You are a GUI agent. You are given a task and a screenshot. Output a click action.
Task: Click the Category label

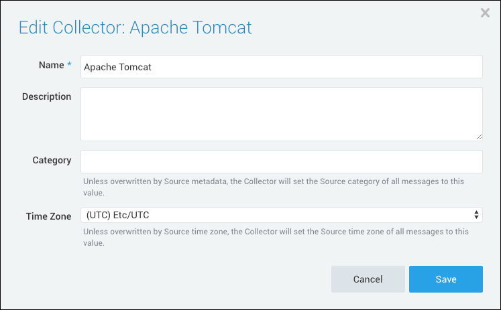point(52,160)
